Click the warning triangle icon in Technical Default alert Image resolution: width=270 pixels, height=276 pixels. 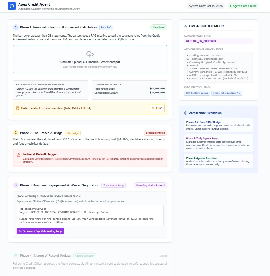click(19, 155)
